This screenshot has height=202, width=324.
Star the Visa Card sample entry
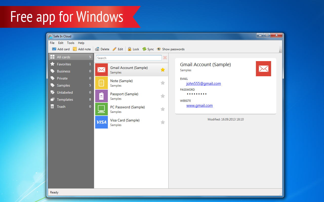[163, 122]
